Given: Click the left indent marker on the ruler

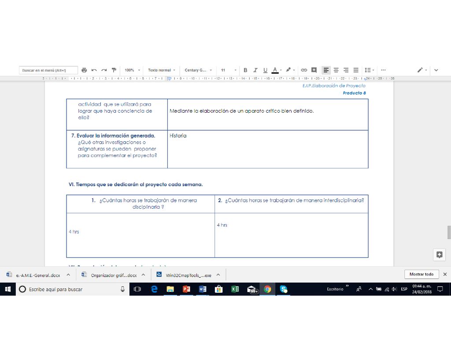Looking at the screenshot, I should tap(169, 78).
